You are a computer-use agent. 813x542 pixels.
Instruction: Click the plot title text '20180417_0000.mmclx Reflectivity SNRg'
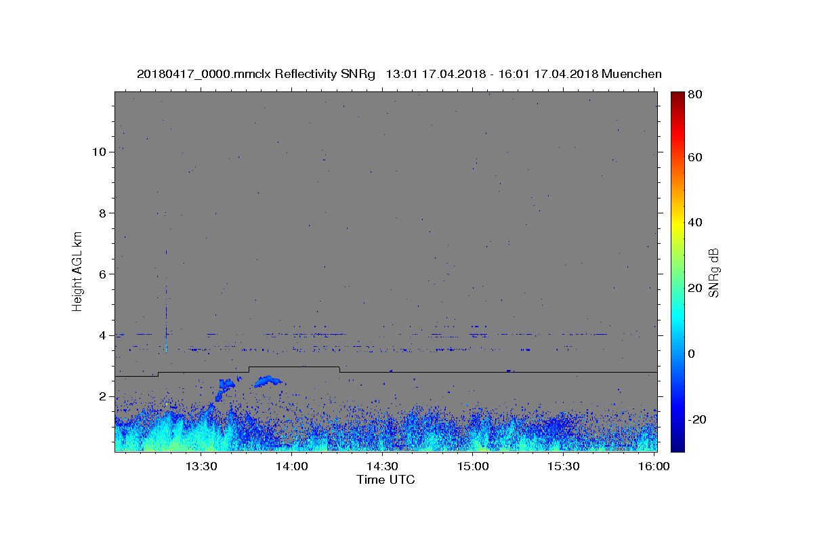pos(256,74)
